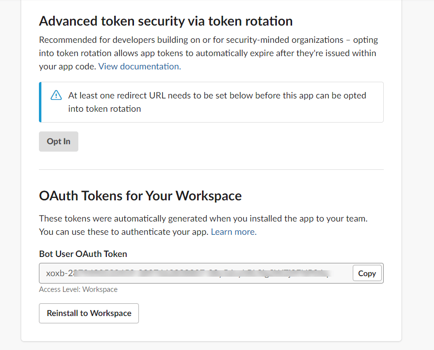Click the xoxb token prefix text
Screen dimensions: 434x350
(x=55, y=273)
